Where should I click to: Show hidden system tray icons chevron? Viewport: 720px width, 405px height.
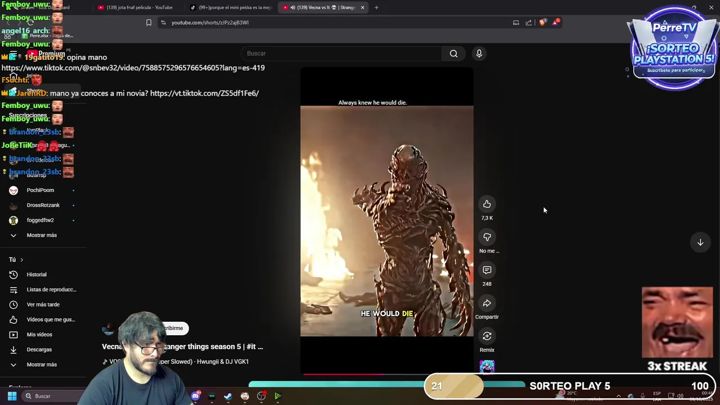pos(618,396)
